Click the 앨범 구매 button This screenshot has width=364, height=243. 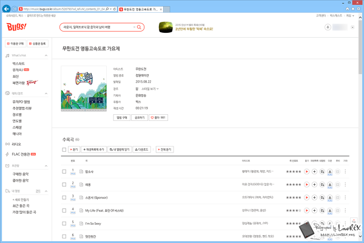click(122, 118)
